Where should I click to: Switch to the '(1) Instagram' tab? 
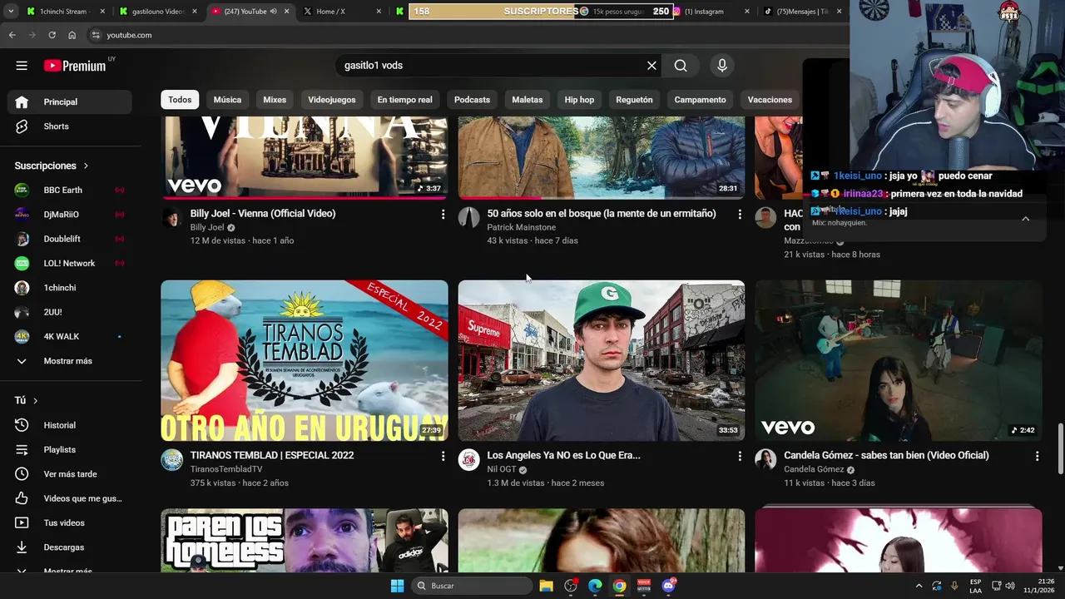coord(711,12)
